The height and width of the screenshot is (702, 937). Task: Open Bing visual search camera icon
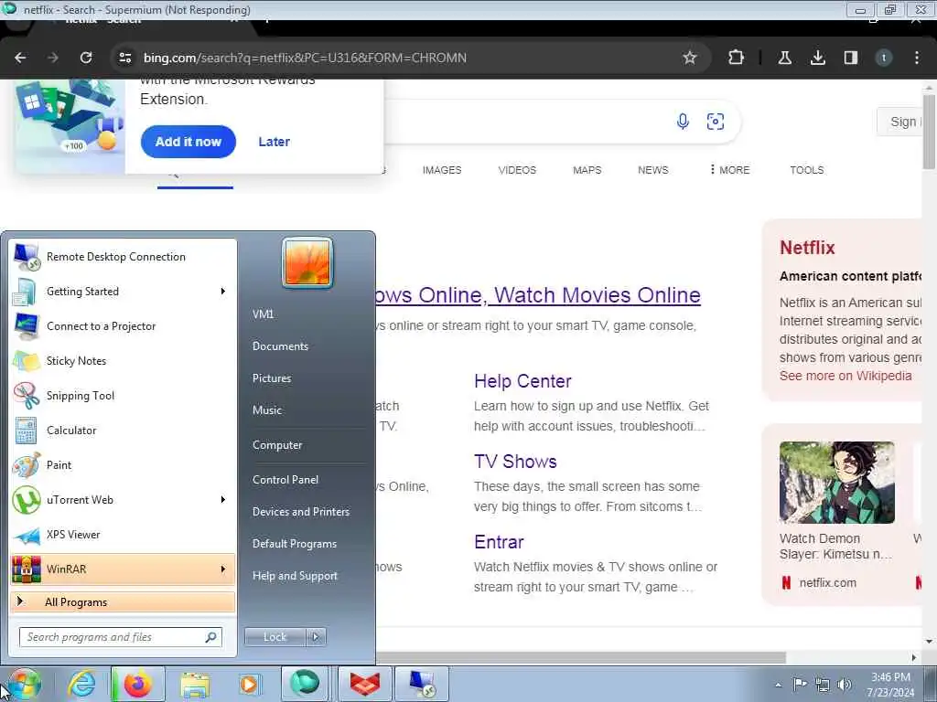[x=716, y=122]
